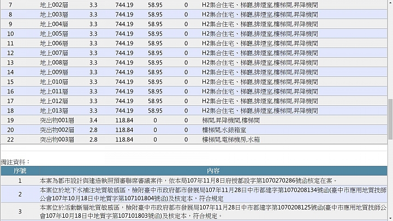Viewport: 393px width, 221px height.
Task: Click floor label 突出物003層
Action: point(57,139)
